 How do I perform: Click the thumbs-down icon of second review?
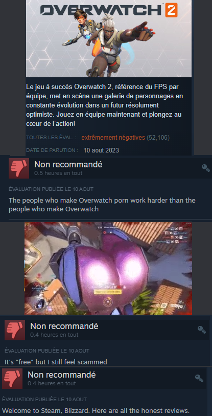[x=15, y=330]
